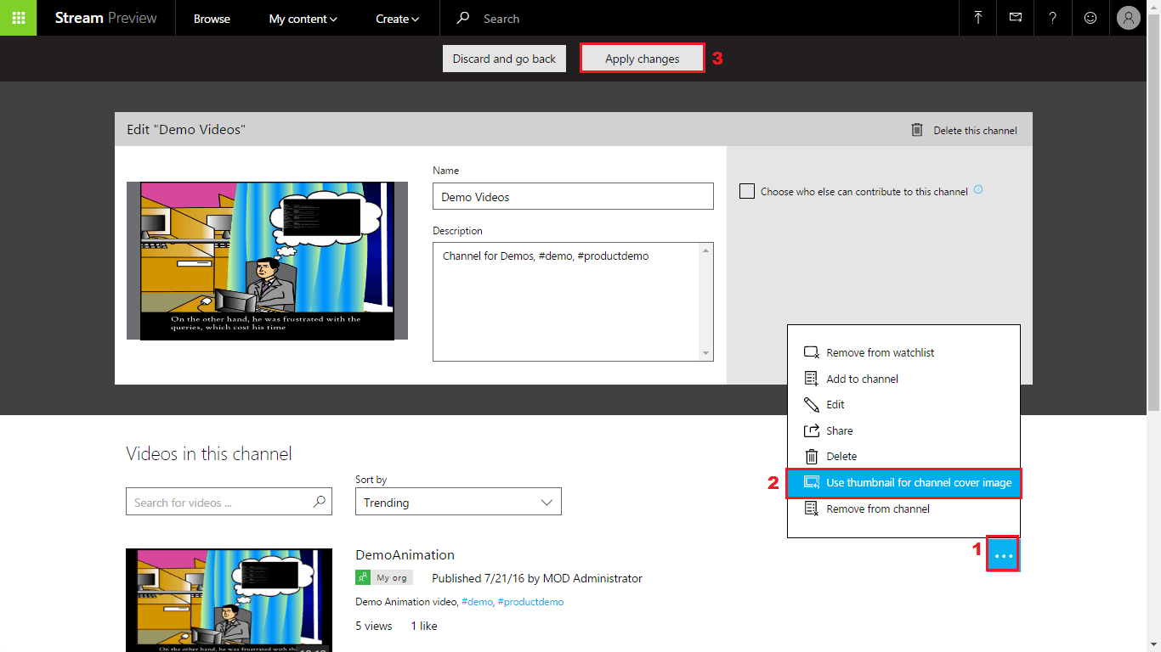Expand the Create dropdown menu
Screen dimensions: 1161x652
(397, 19)
